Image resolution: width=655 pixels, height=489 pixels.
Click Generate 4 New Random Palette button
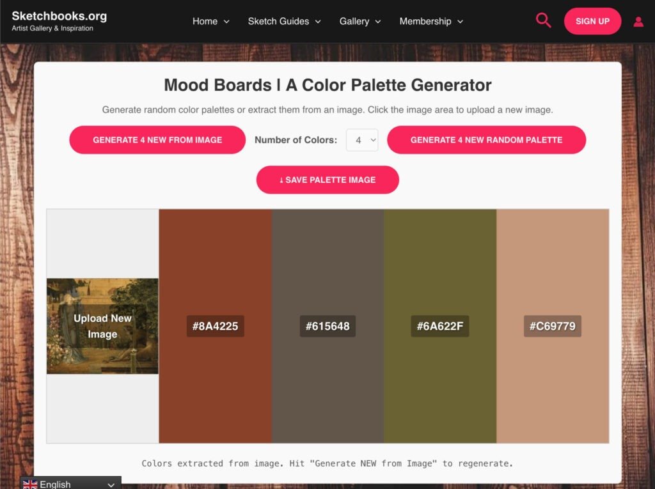click(486, 140)
